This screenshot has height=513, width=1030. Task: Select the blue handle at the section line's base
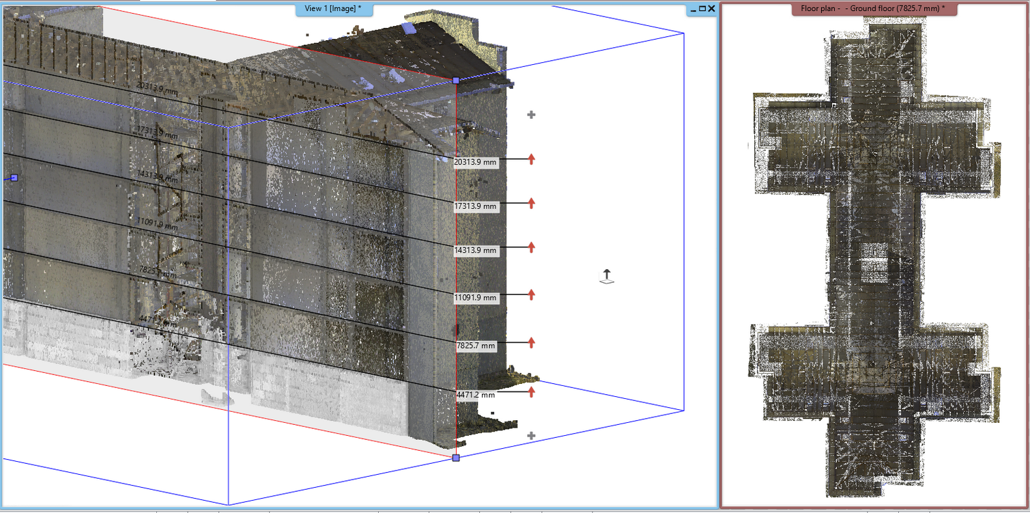click(456, 458)
